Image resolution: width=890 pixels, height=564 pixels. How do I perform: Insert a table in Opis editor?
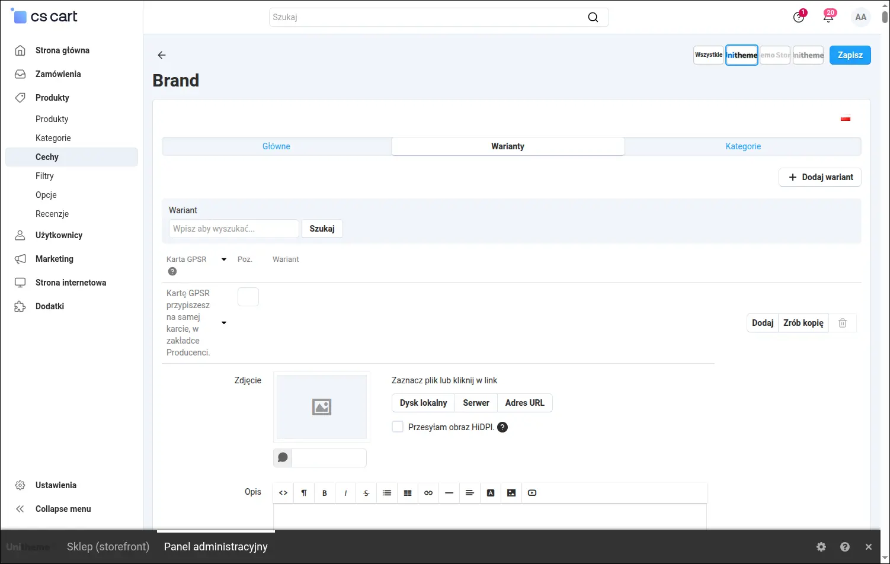coord(408,493)
